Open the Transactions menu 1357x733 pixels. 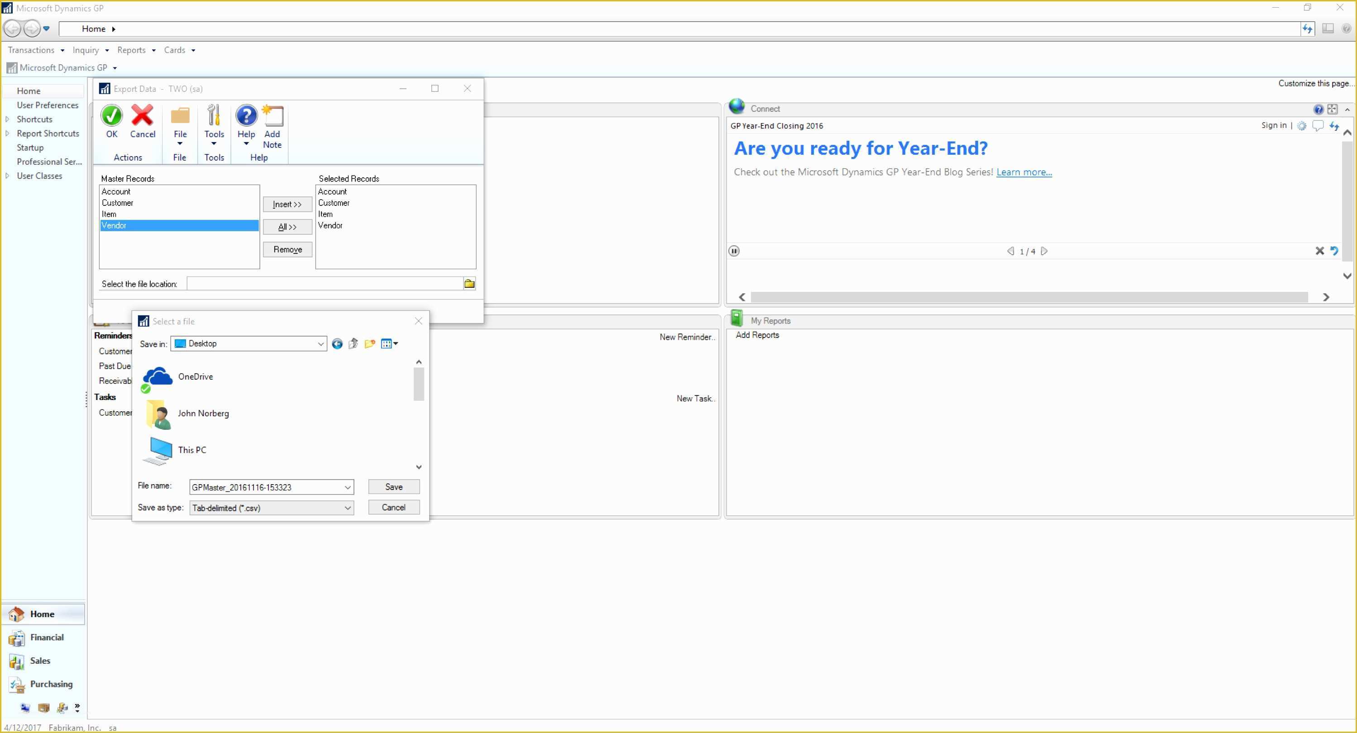36,50
